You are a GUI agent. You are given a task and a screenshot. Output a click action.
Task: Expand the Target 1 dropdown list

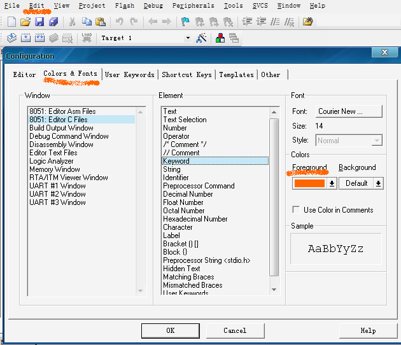188,38
